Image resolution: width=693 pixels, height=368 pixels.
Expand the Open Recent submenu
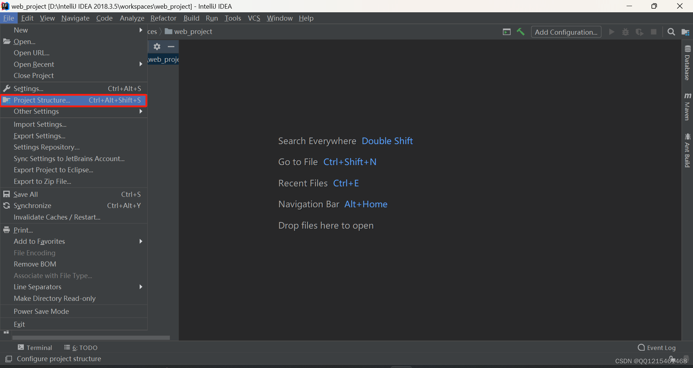pos(74,64)
